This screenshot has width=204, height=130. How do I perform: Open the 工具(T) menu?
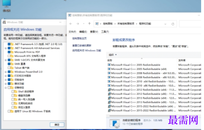pos(105,32)
